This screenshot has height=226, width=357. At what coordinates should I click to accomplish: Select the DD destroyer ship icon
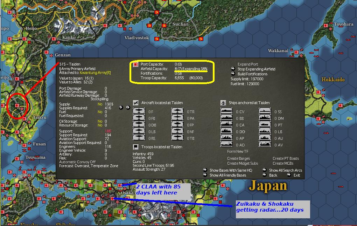(226, 131)
